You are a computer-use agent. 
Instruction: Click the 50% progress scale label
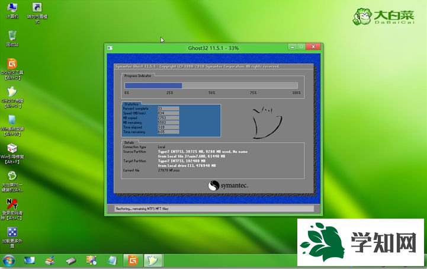point(211,93)
